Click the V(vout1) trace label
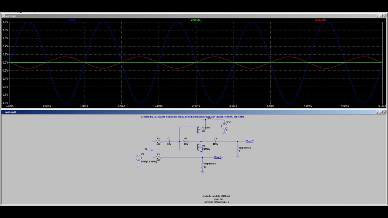Viewport: 388px width, 218px height. coord(196,20)
